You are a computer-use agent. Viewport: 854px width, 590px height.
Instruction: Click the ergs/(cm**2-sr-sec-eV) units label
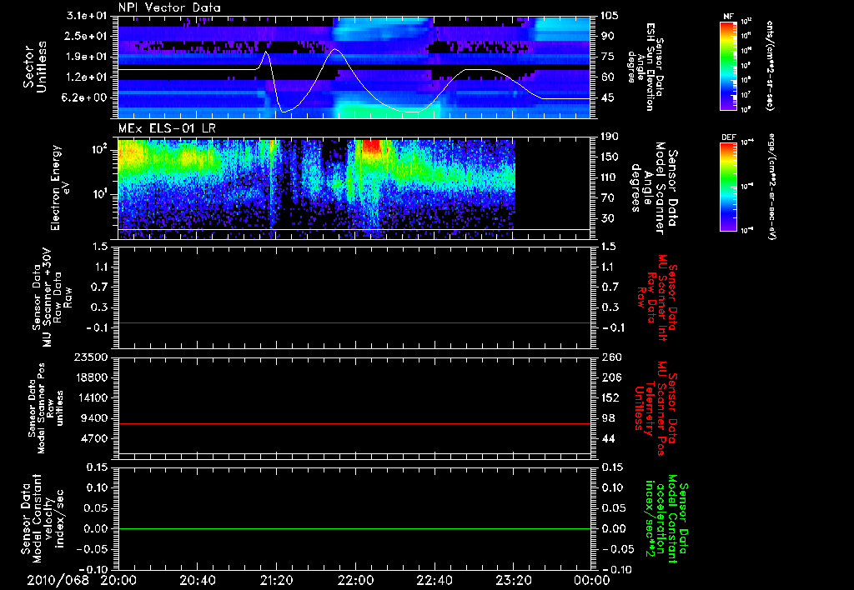coord(771,186)
